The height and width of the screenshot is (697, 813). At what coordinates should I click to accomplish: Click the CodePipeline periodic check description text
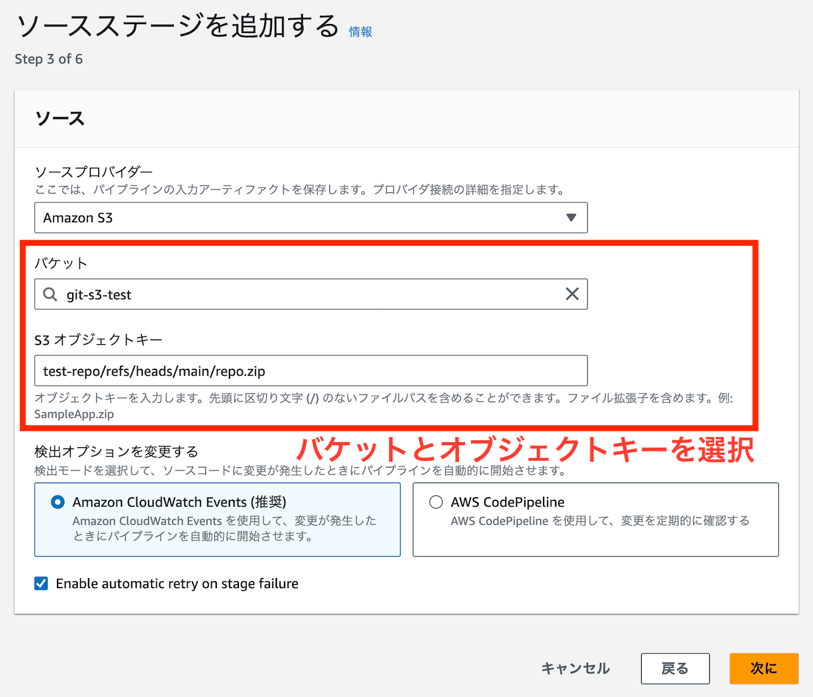pyautogui.click(x=599, y=521)
